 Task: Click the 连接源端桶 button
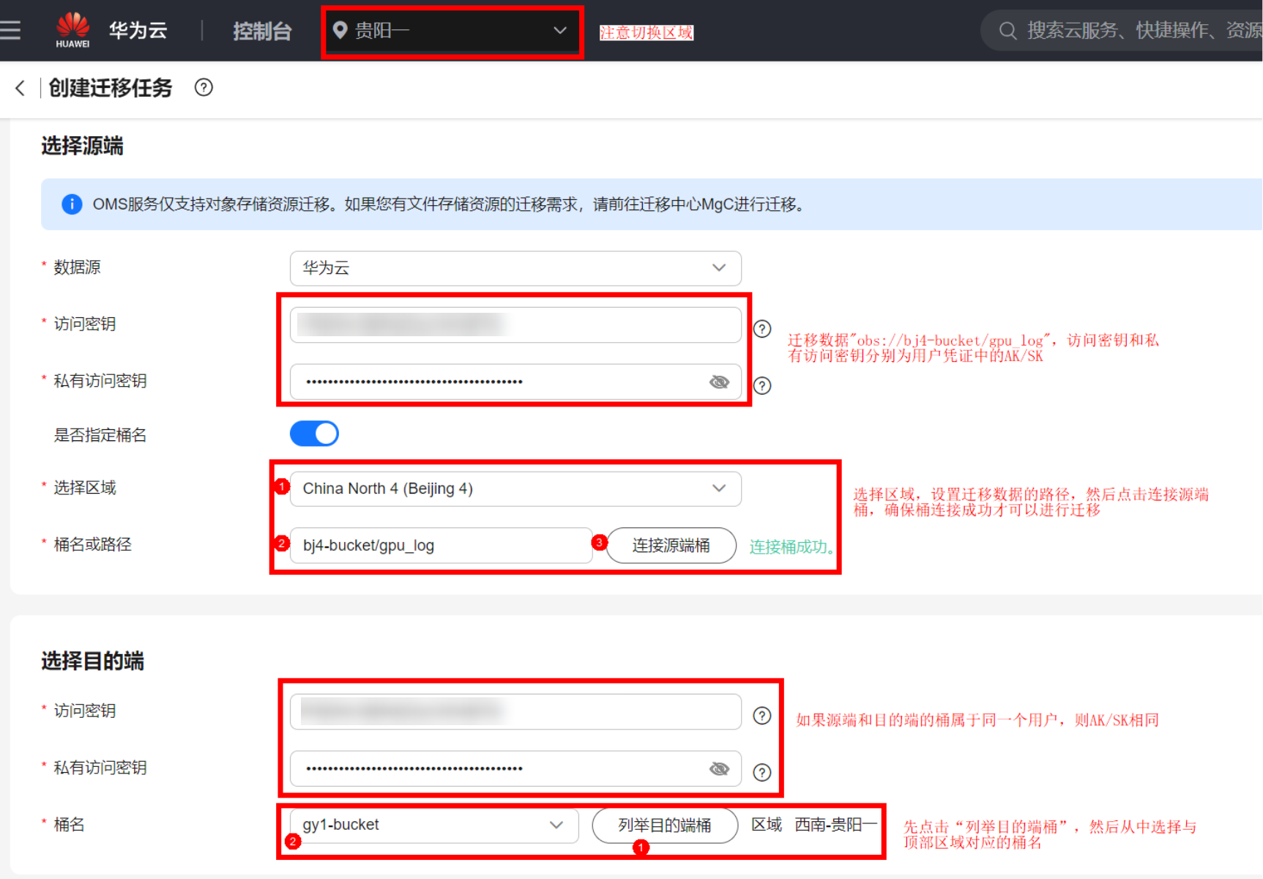(x=671, y=546)
